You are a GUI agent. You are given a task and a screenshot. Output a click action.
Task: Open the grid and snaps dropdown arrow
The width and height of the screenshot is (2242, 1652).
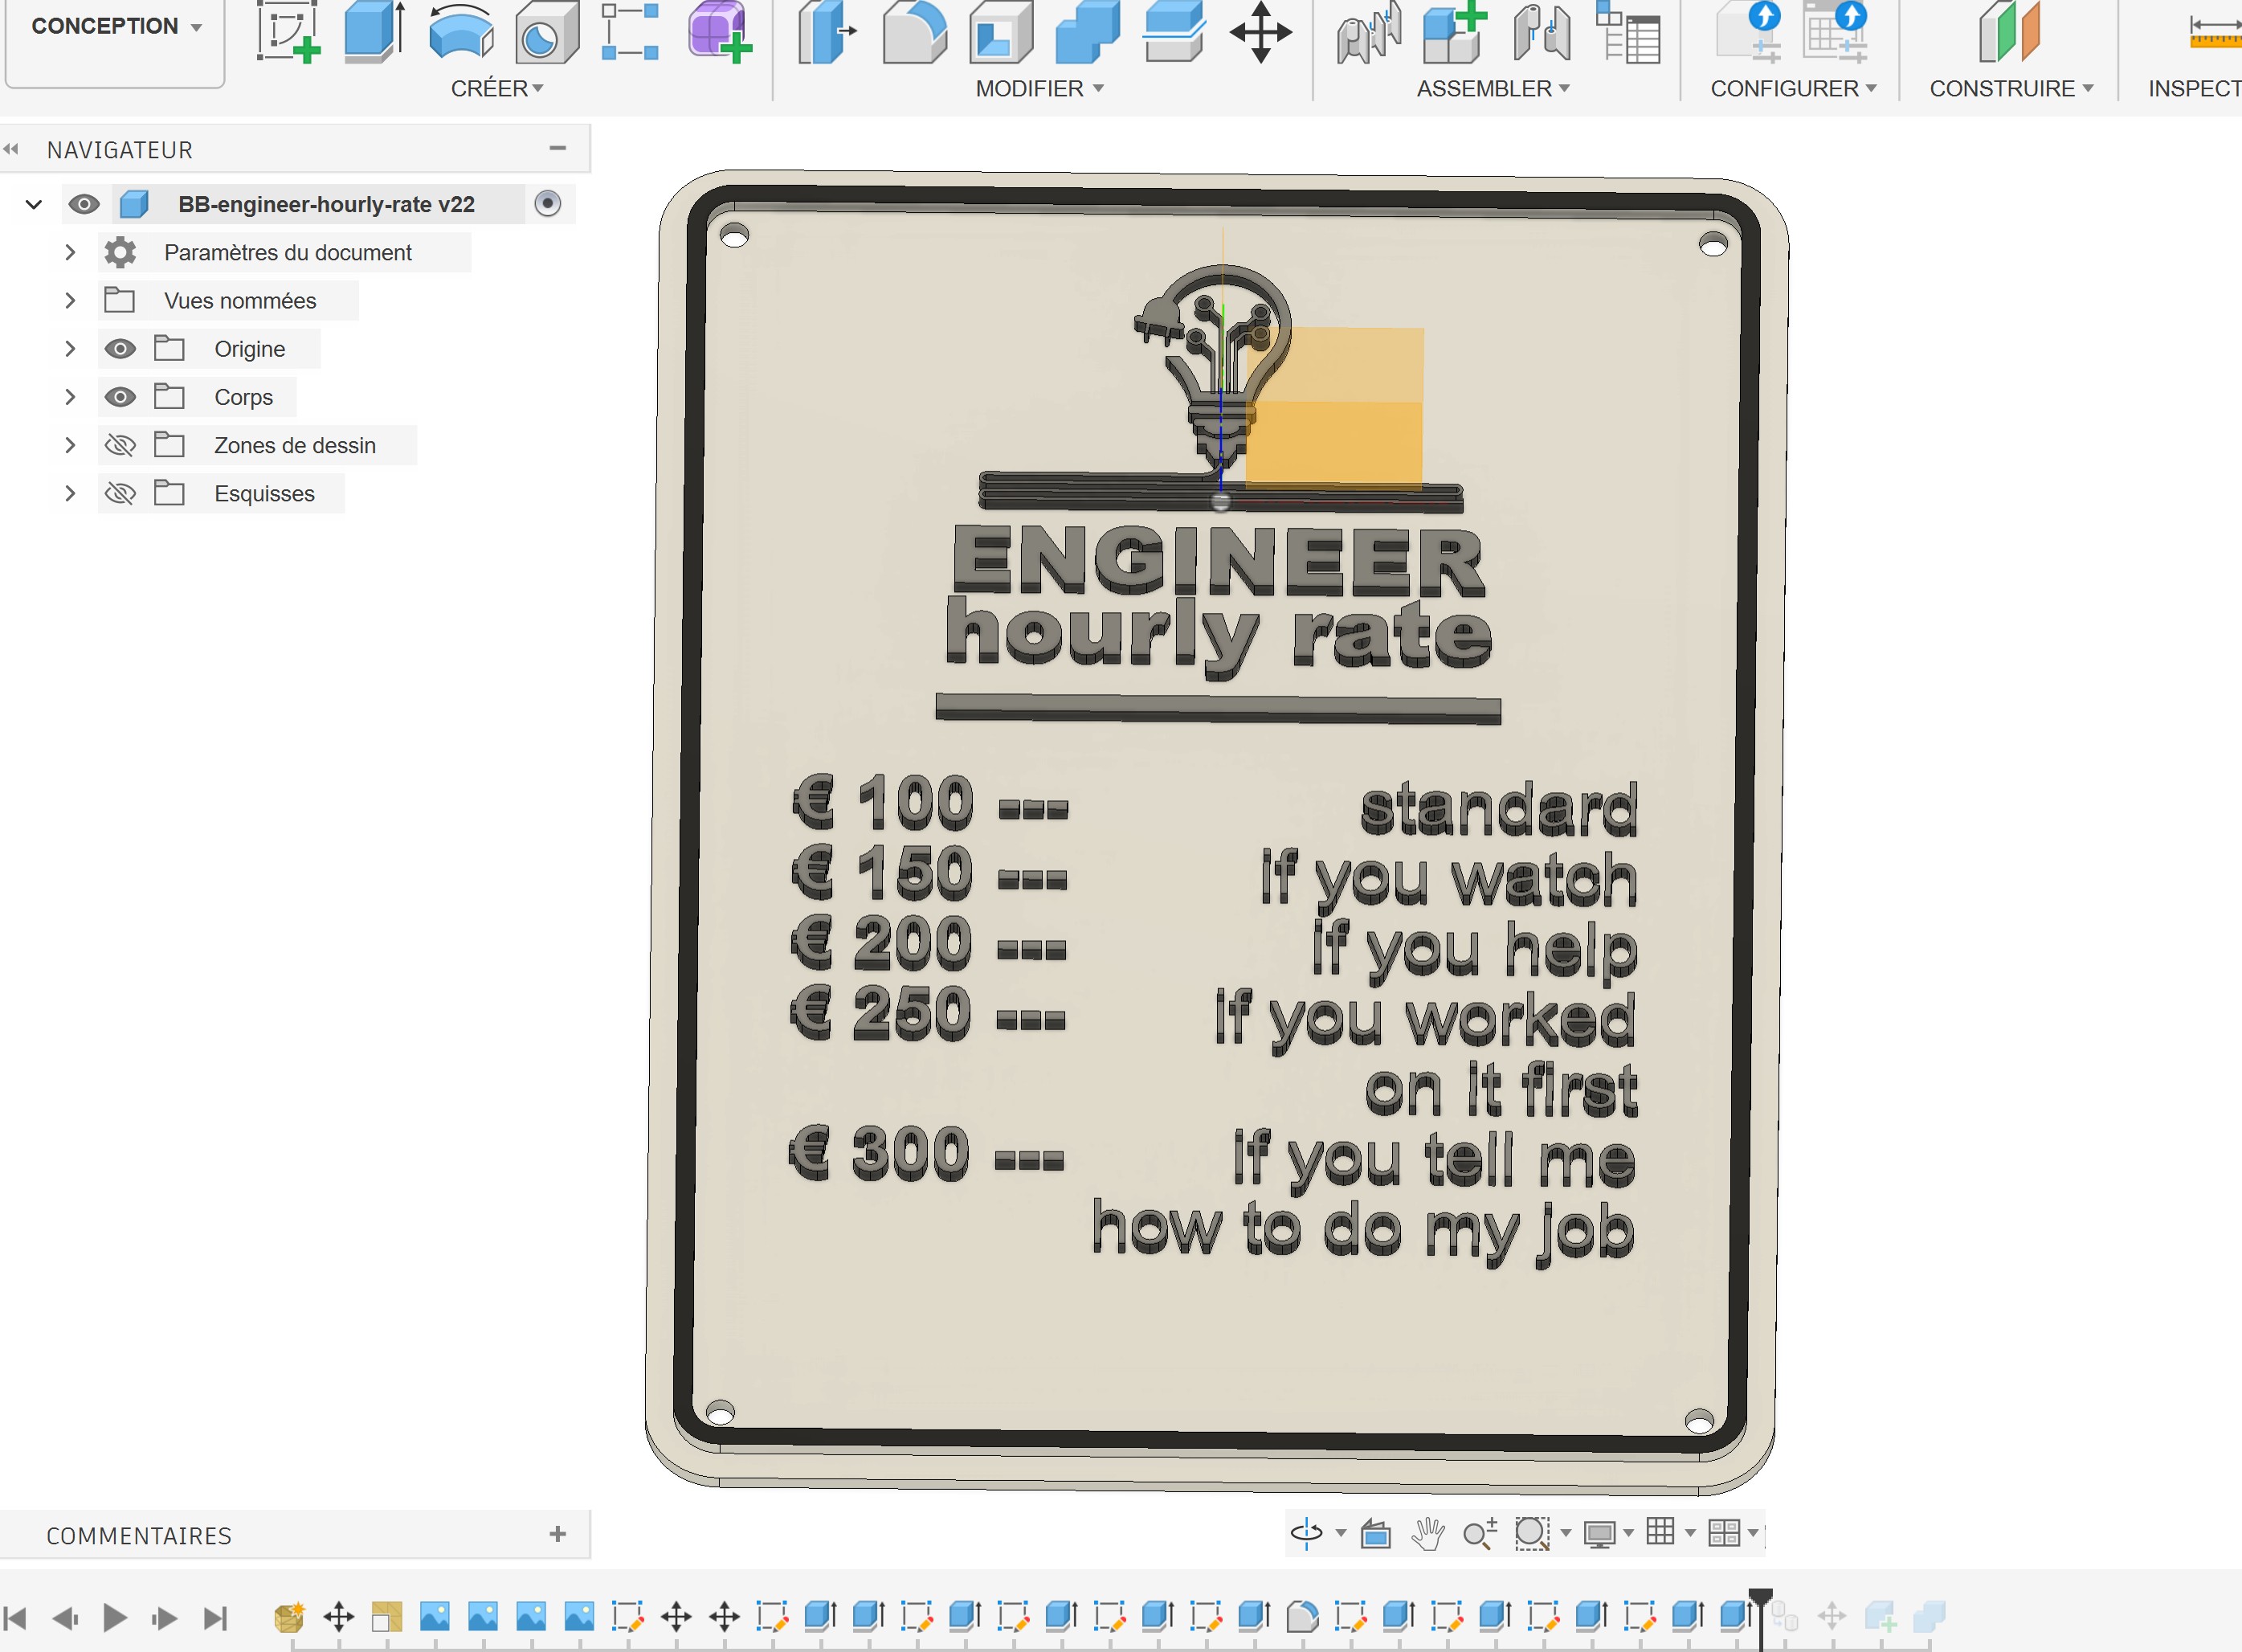coord(1690,1533)
